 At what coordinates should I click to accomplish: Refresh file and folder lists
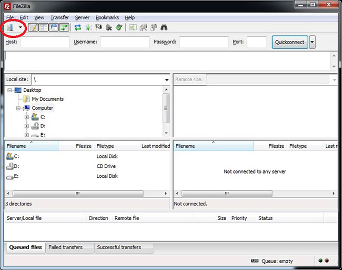pos(78,27)
